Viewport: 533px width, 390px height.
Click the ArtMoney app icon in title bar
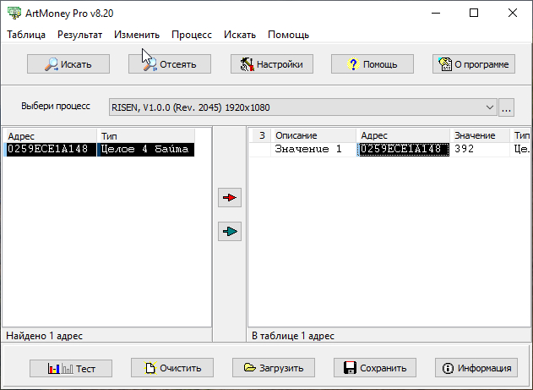click(x=14, y=13)
